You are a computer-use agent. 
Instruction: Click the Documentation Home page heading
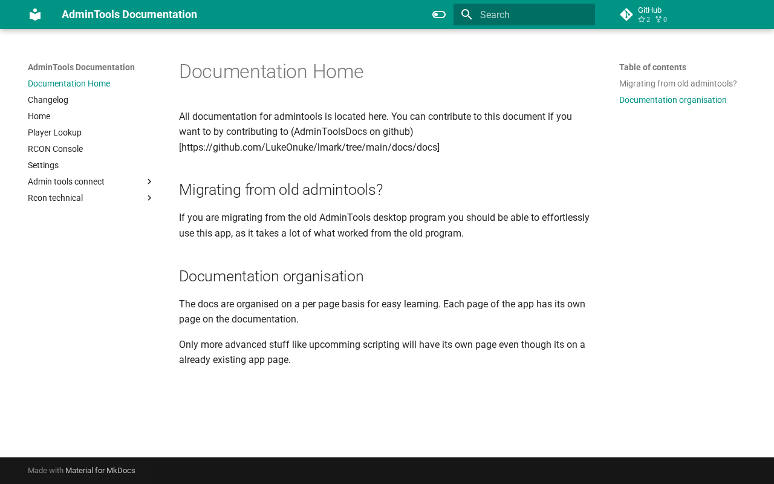[272, 71]
